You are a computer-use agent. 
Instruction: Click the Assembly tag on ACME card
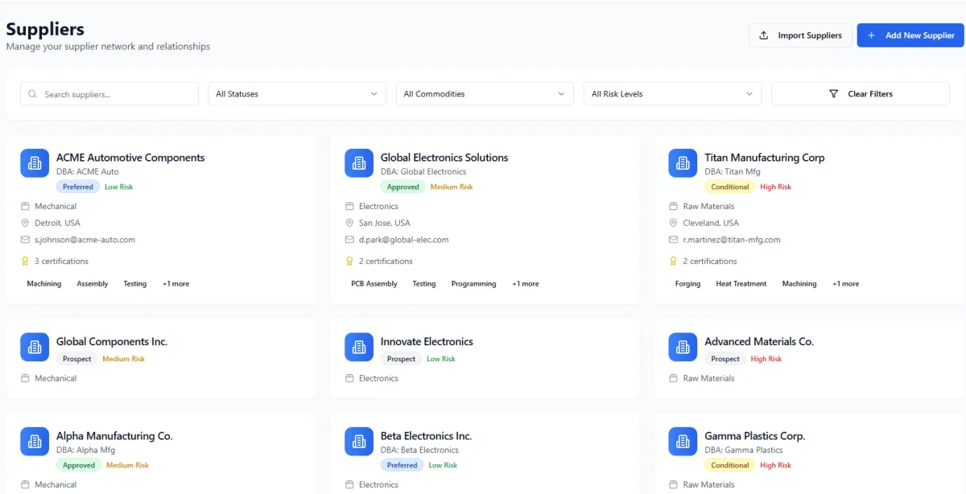click(93, 284)
